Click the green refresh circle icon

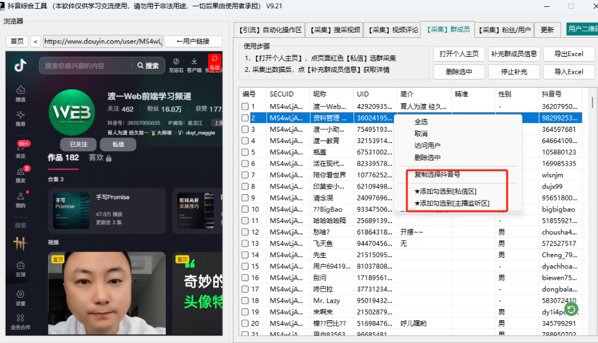pyautogui.click(x=571, y=309)
